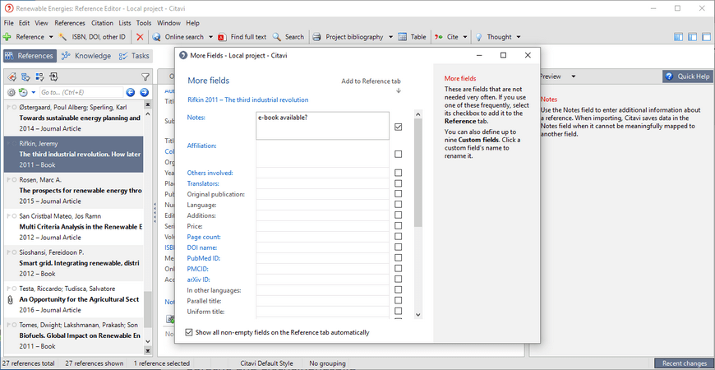Viewport: 715px width, 370px height.
Task: Click the Cite toolbar icon
Action: (x=438, y=37)
